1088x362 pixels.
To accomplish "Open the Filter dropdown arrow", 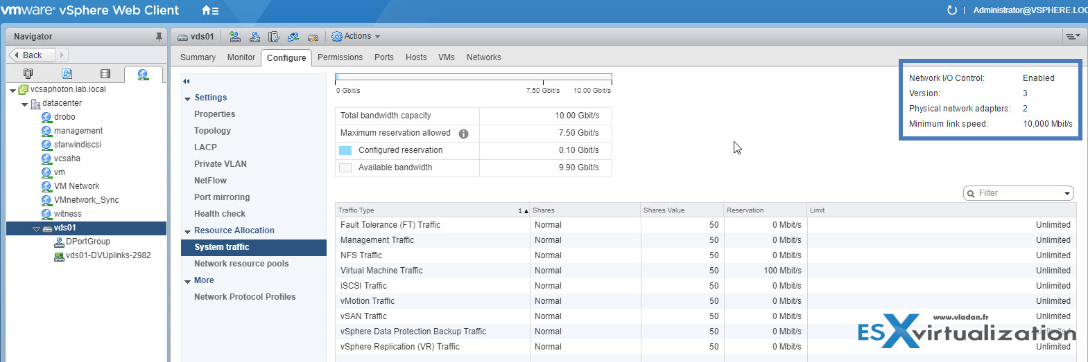I will click(1067, 194).
